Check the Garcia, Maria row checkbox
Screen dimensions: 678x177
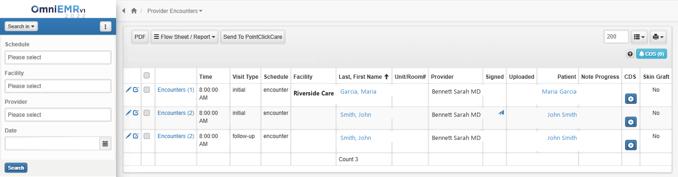(147, 90)
